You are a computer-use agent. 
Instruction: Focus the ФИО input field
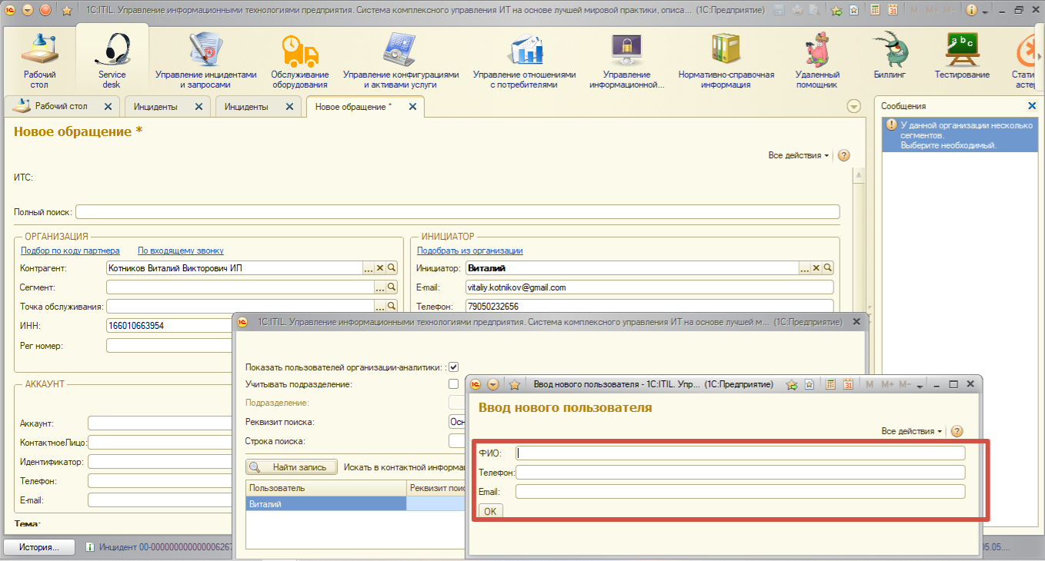[x=740, y=453]
